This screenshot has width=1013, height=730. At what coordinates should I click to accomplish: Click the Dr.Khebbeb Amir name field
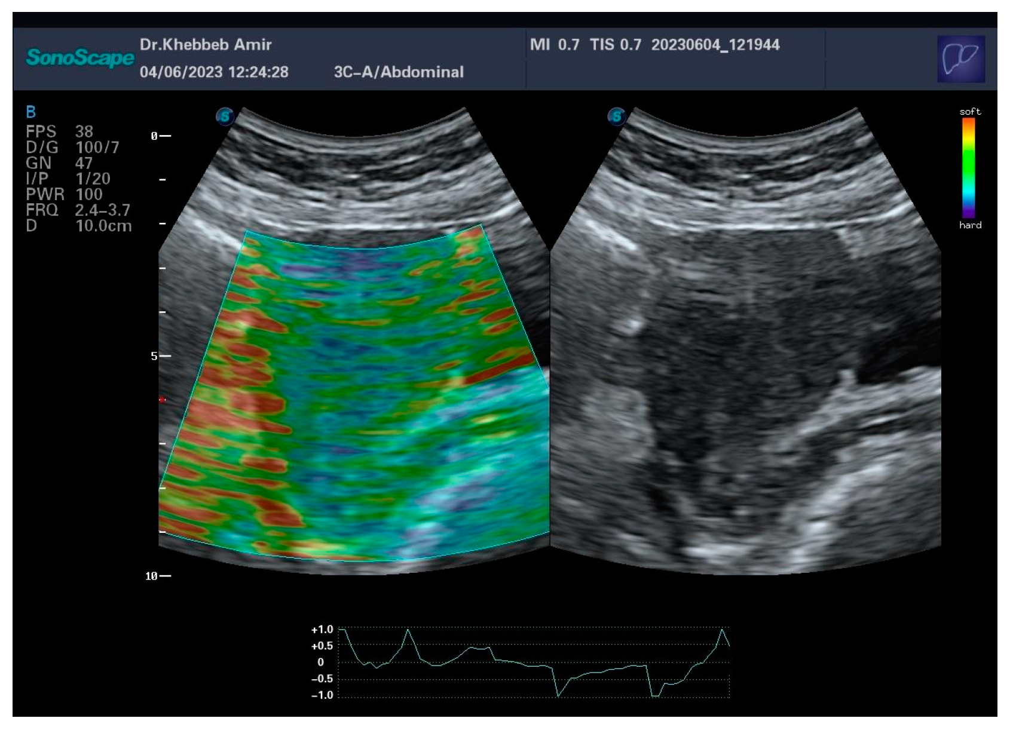[206, 45]
